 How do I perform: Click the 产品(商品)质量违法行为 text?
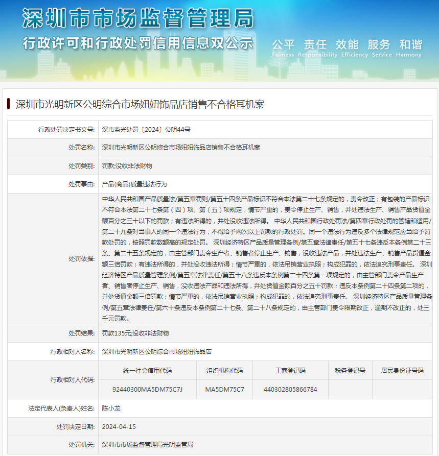[134, 184]
